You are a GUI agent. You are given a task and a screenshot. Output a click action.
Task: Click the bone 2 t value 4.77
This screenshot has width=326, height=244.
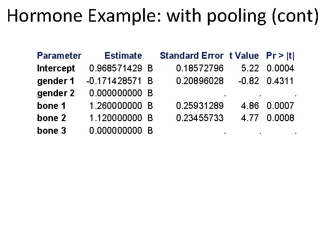point(250,118)
